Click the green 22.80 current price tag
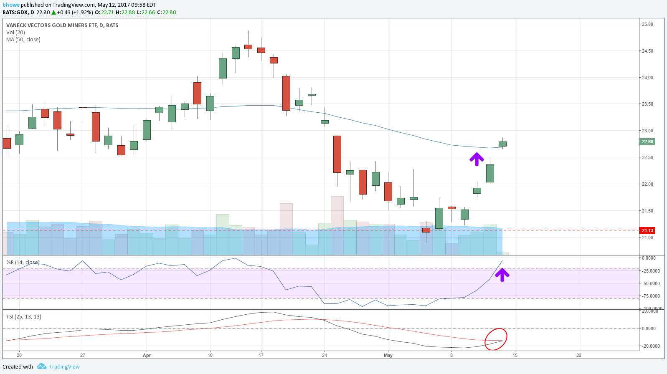 (647, 142)
